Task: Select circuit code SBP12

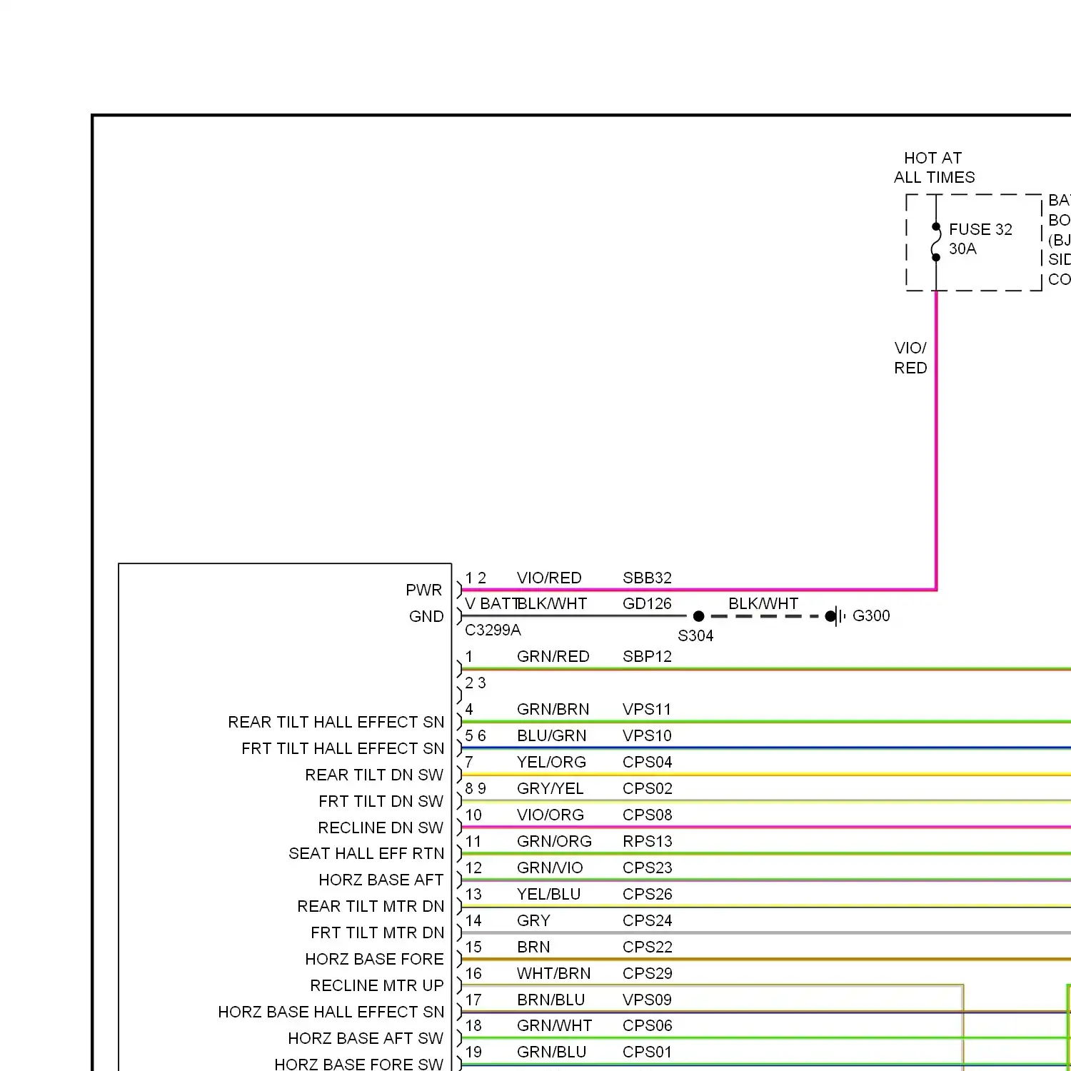Action: tap(647, 656)
